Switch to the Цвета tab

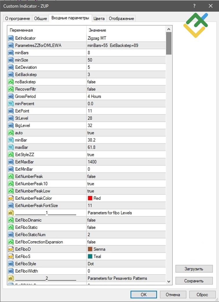[x=99, y=19]
